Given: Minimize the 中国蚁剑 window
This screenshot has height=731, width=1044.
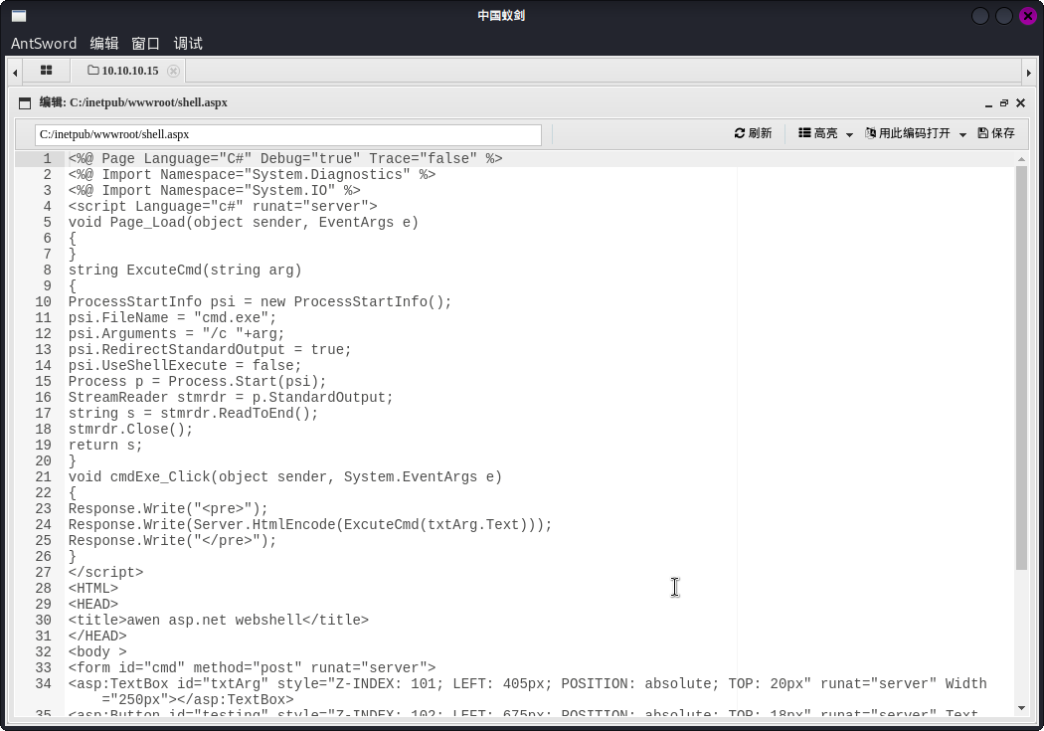Looking at the screenshot, I should 980,16.
